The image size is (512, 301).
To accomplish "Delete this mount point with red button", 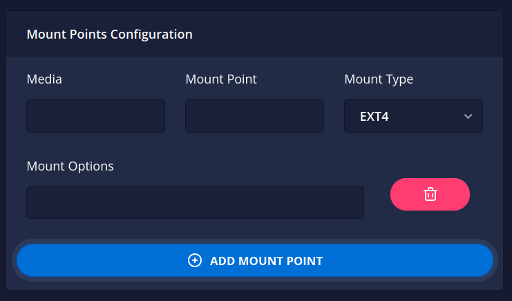I will pos(430,195).
